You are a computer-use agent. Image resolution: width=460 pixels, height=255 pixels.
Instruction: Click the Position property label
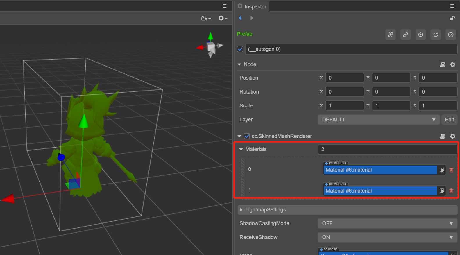coord(249,78)
